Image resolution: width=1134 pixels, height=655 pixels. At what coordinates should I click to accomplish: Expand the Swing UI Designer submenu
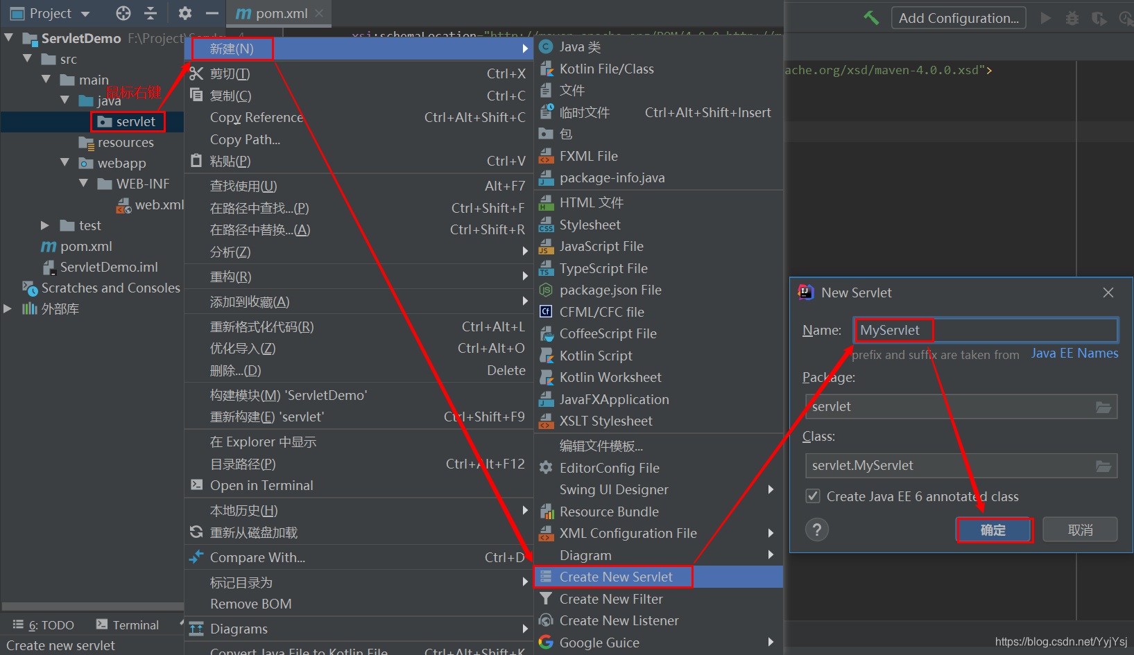658,489
